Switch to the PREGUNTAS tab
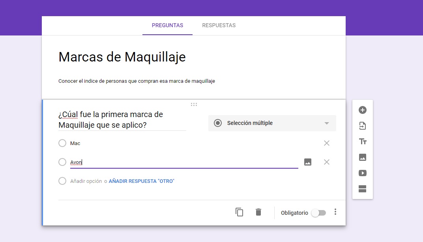The height and width of the screenshot is (242, 423). (167, 25)
